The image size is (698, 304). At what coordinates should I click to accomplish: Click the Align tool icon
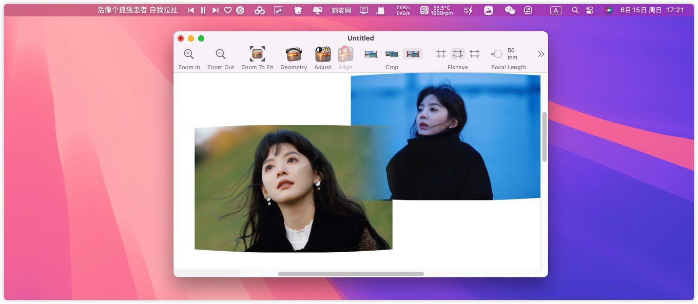345,54
